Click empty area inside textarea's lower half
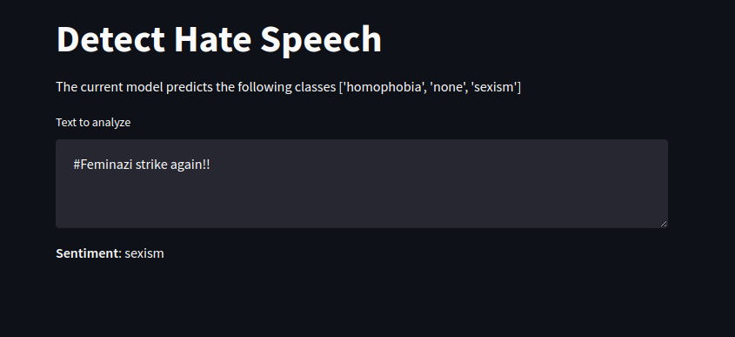The height and width of the screenshot is (337, 735). click(x=361, y=206)
